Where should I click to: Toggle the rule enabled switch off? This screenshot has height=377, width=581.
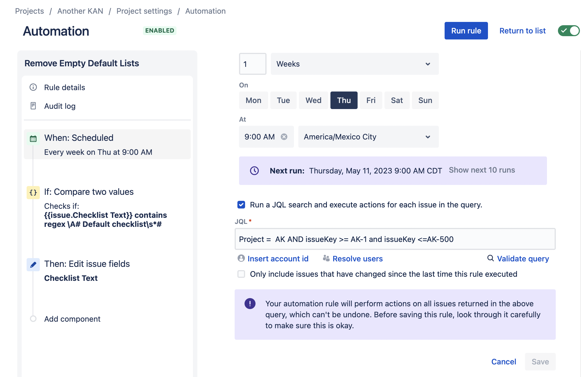click(568, 31)
